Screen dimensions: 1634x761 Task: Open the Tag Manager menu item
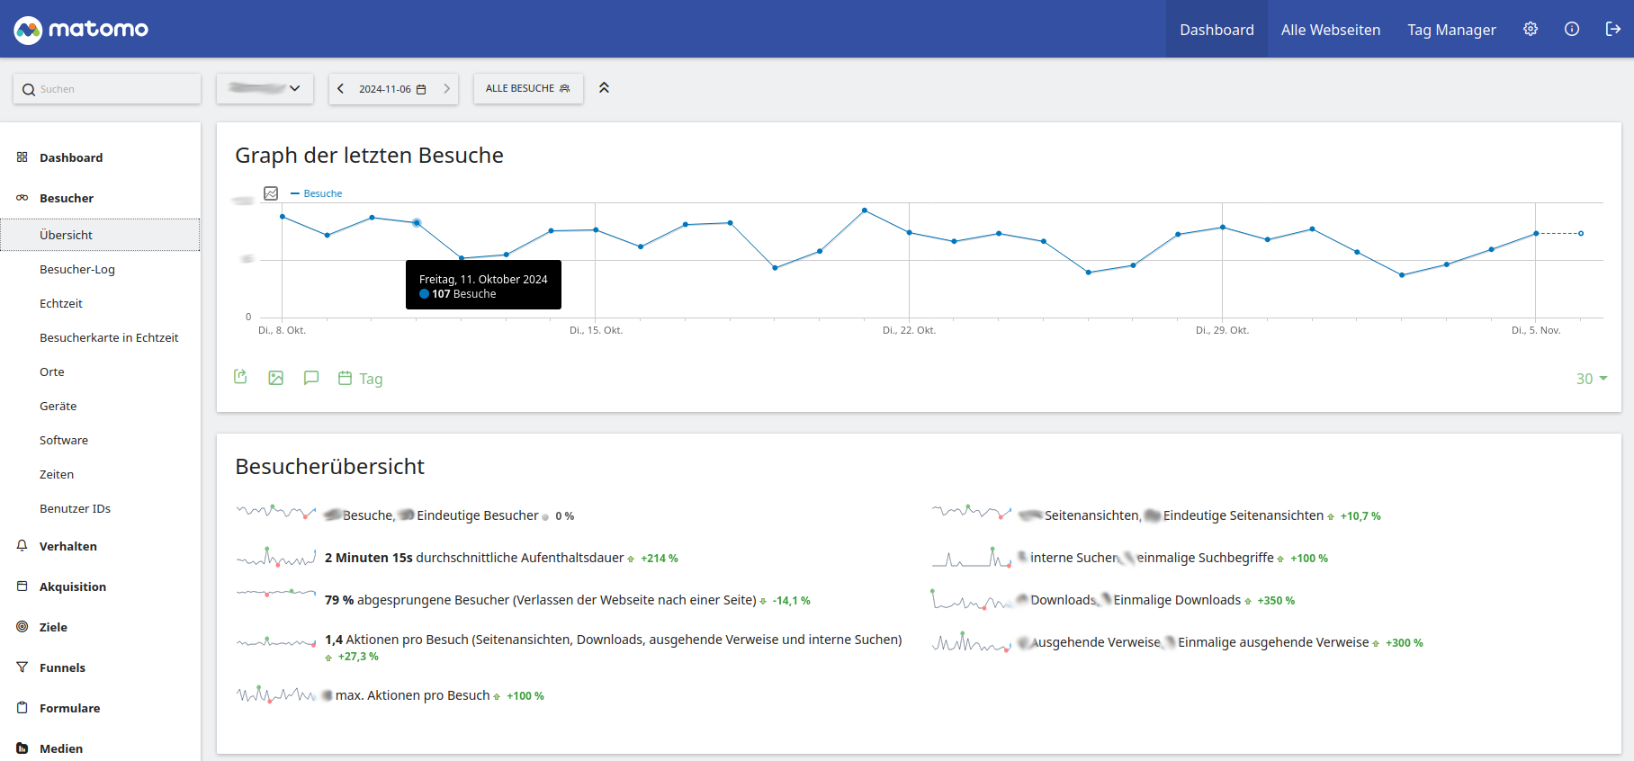pos(1451,30)
